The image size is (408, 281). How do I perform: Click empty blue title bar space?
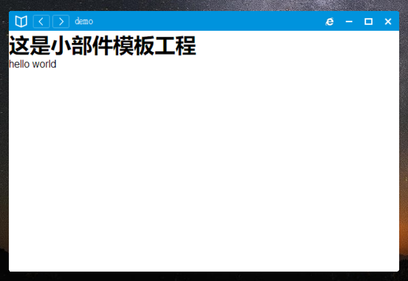point(208,21)
